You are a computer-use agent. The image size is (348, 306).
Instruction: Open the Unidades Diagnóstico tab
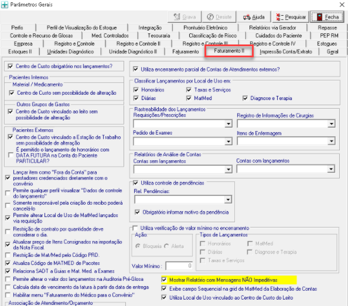(x=70, y=51)
